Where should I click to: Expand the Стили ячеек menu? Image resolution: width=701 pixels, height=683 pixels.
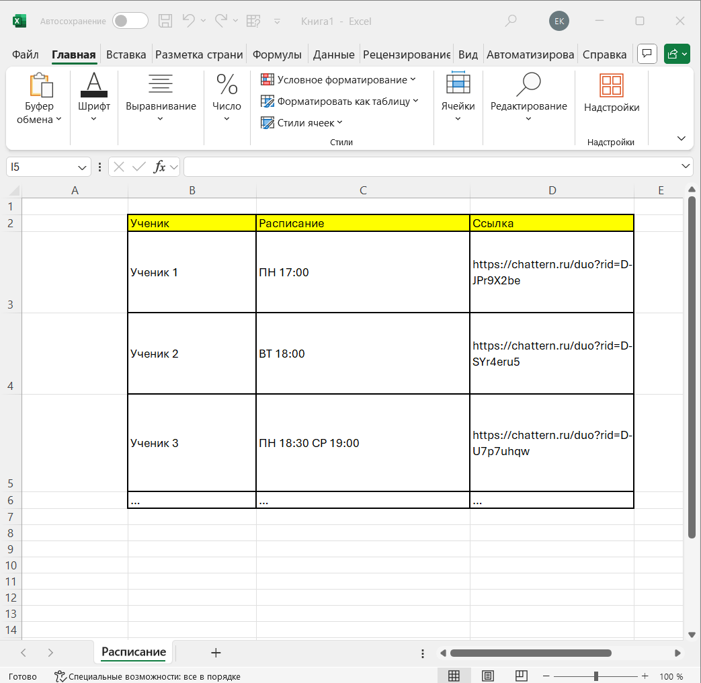pyautogui.click(x=301, y=122)
